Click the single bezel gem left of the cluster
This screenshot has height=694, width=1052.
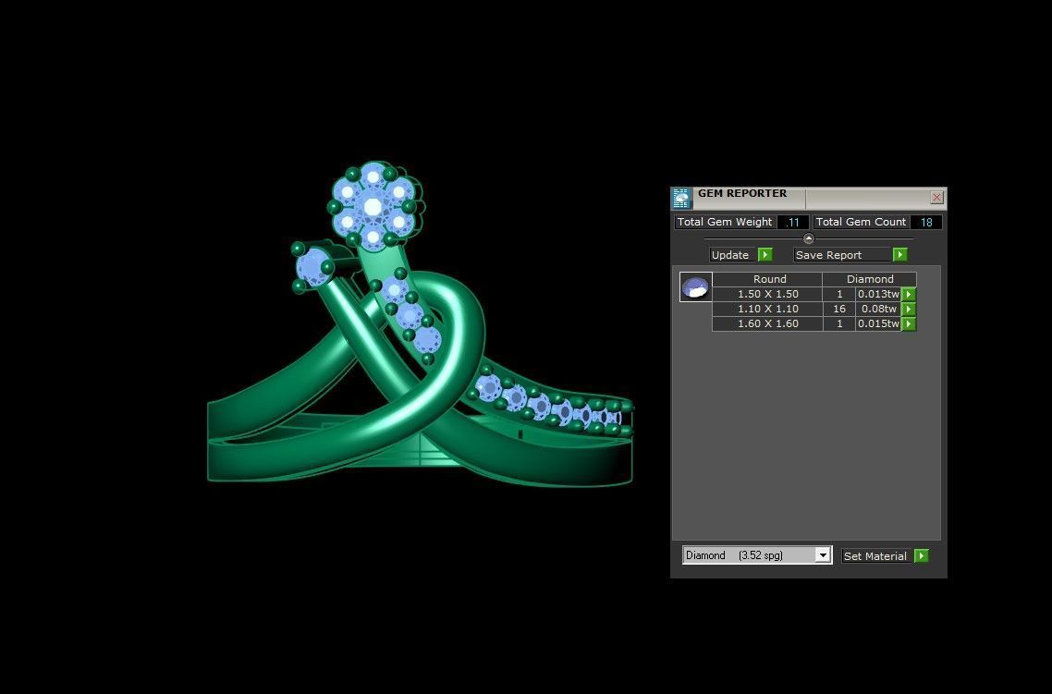(x=312, y=267)
